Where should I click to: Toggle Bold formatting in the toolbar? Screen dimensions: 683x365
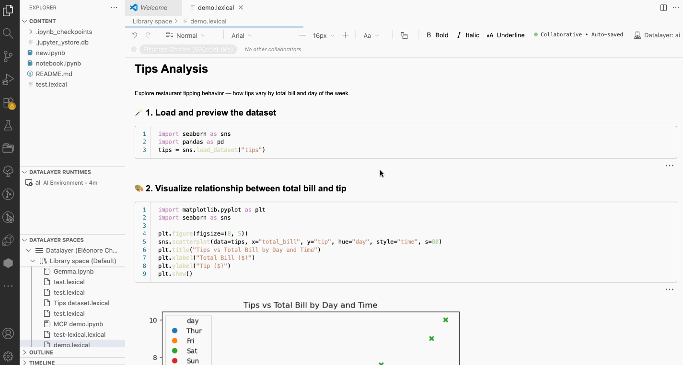click(437, 35)
